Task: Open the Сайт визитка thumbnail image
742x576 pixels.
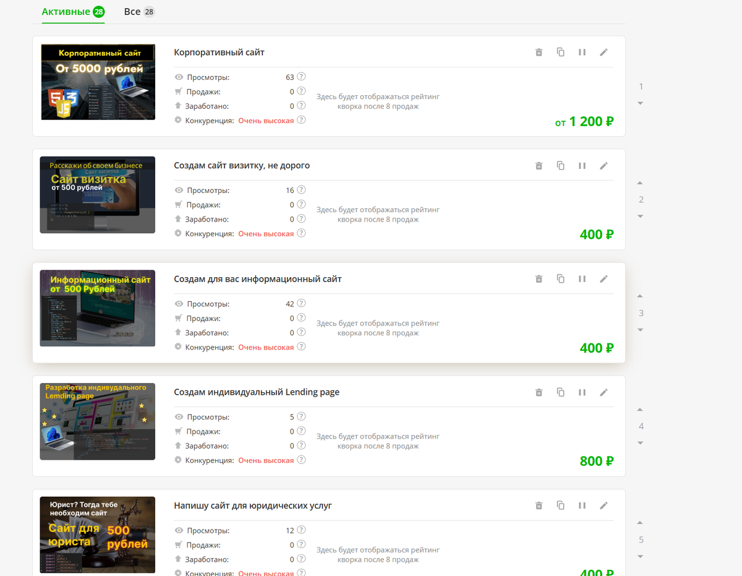Action: coord(98,195)
